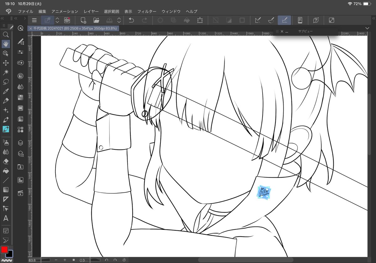
Task: Open the Tool Property sliders palette
Action: [x=21, y=52]
